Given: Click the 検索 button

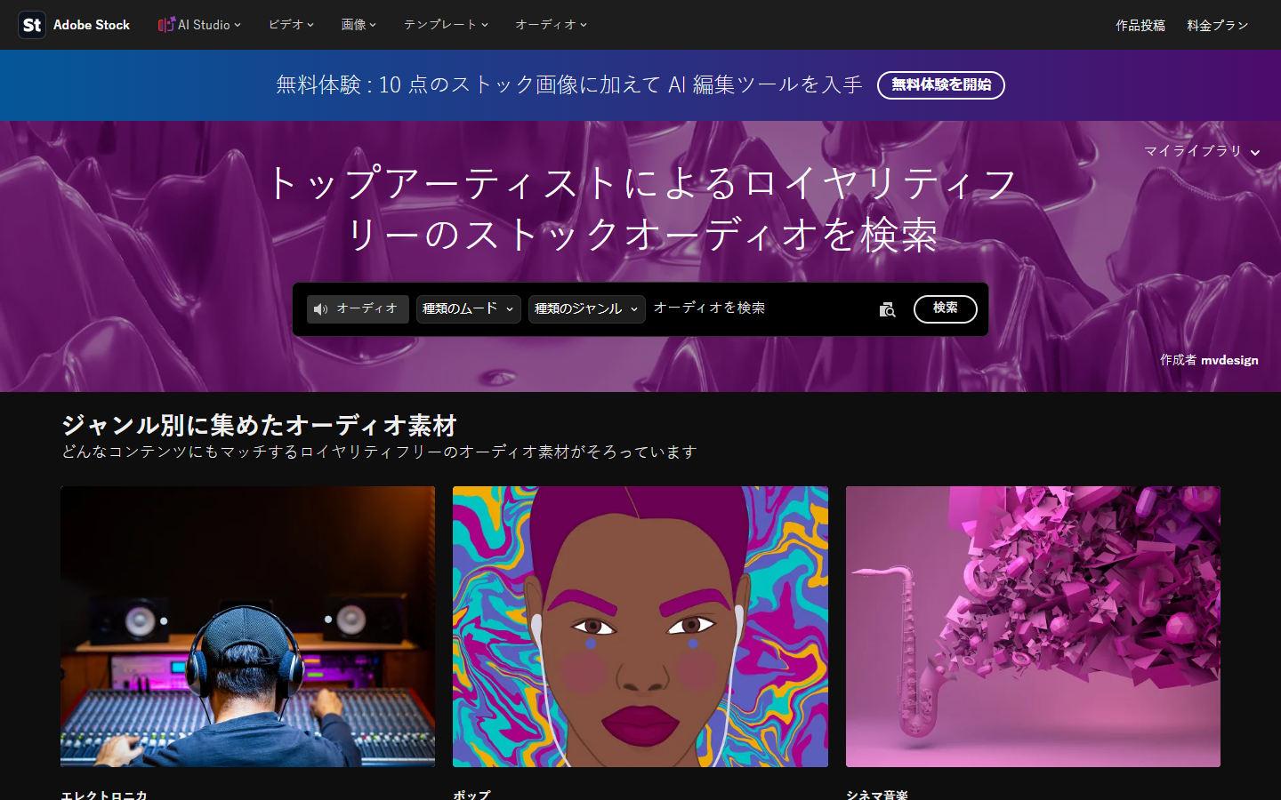Looking at the screenshot, I should 945,308.
